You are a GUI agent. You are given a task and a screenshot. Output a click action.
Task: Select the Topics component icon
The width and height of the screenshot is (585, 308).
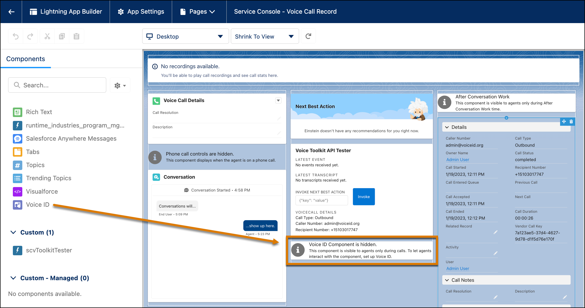click(x=18, y=165)
